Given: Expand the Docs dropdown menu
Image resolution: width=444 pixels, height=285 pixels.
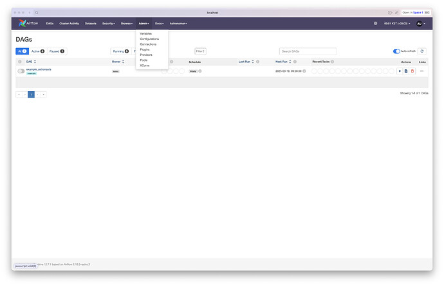Looking at the screenshot, I should [159, 24].
